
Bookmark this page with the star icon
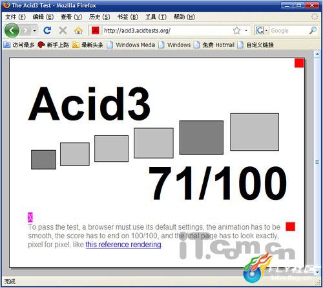[x=236, y=30]
